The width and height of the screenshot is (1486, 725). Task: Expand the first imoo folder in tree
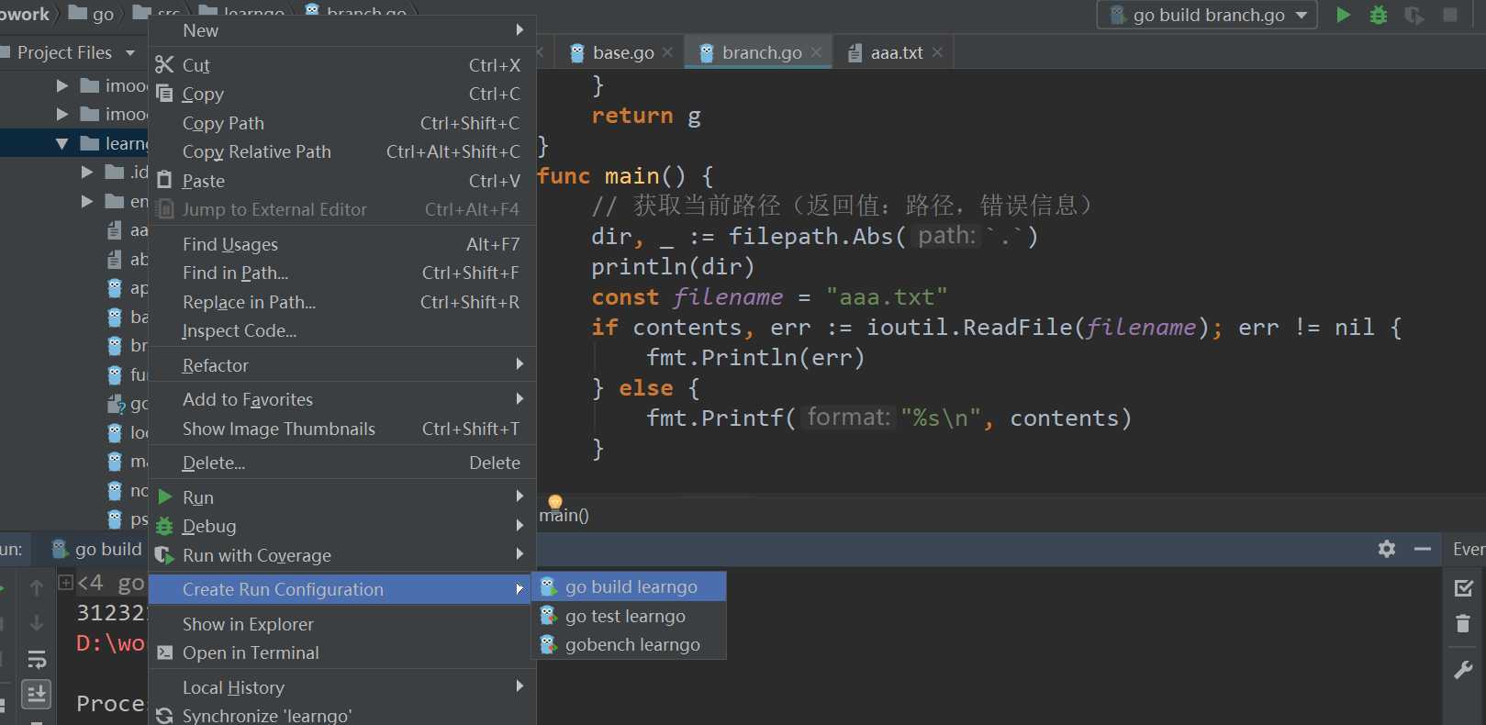tap(62, 85)
